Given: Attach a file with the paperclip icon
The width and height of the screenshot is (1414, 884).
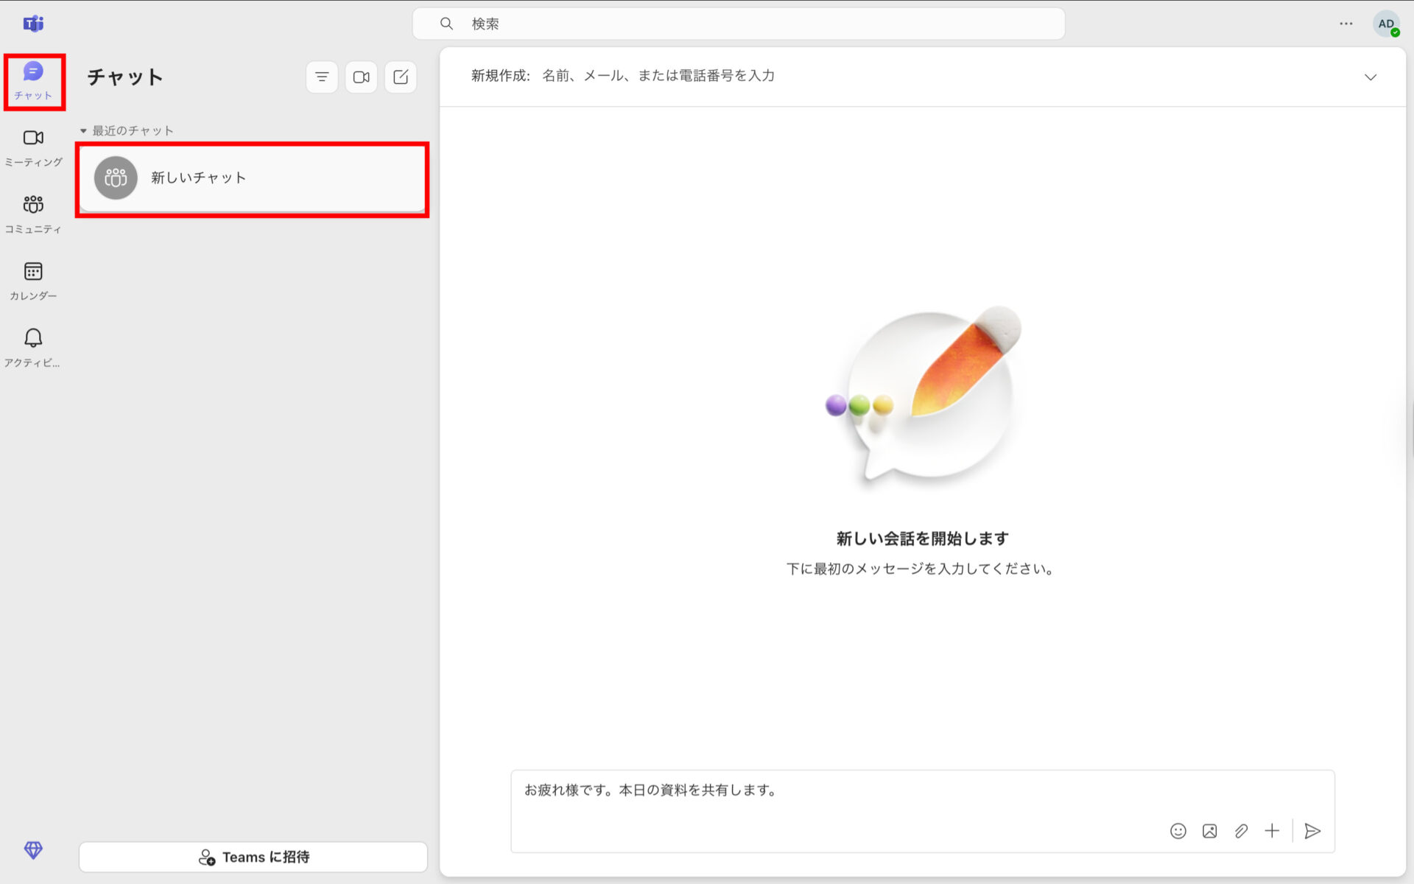Looking at the screenshot, I should point(1241,831).
